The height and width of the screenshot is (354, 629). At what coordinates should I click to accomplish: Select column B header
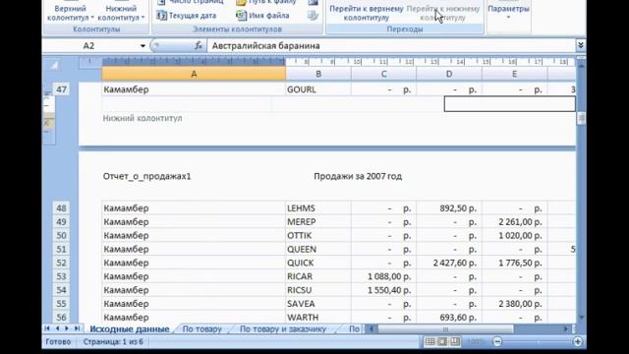click(318, 74)
